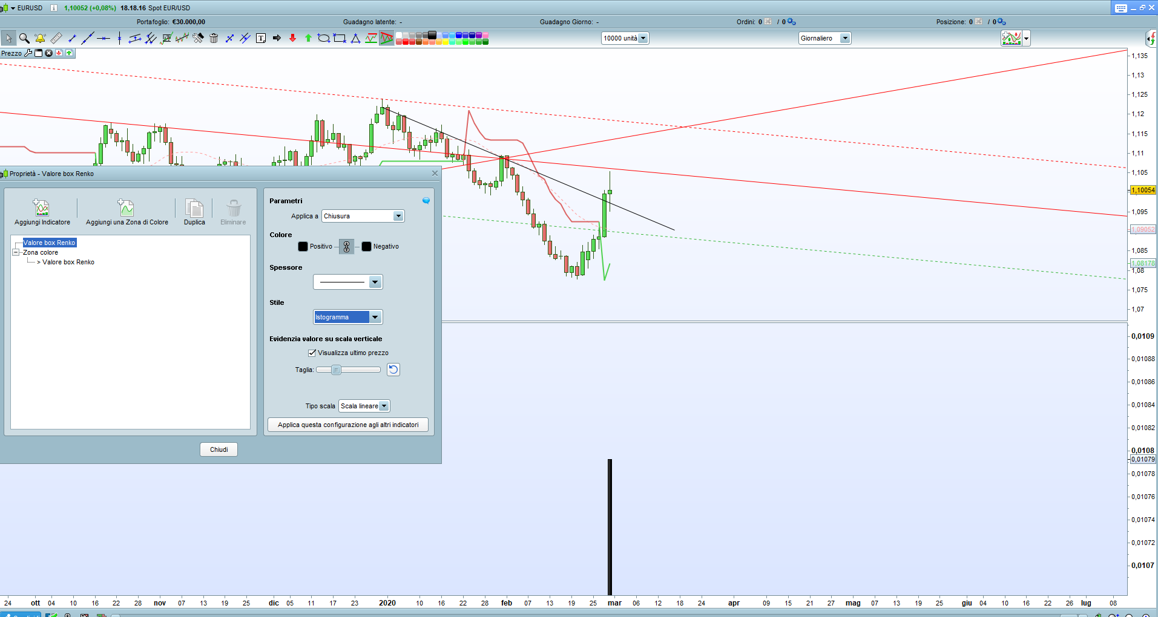Open position settings gear icon
1158x617 pixels.
(1001, 22)
